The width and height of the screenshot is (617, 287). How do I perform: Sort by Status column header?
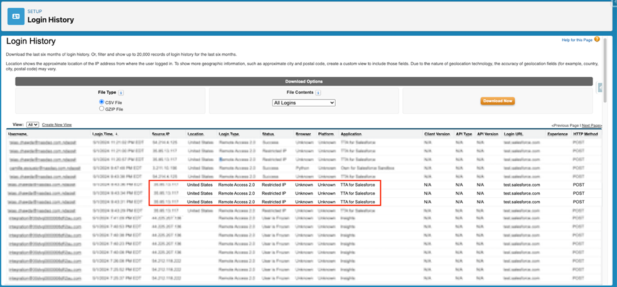pyautogui.click(x=269, y=134)
